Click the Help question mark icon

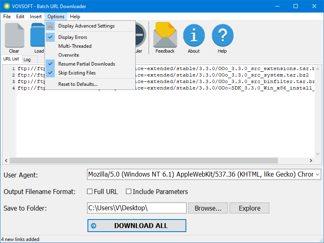pos(222,35)
